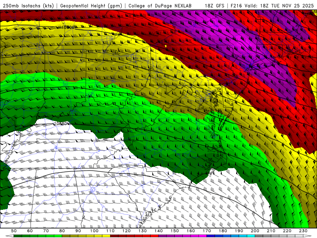Image resolution: width=317 pixels, height=238 pixels.
Task: Click the 10800 height contour label
Action: point(68,27)
